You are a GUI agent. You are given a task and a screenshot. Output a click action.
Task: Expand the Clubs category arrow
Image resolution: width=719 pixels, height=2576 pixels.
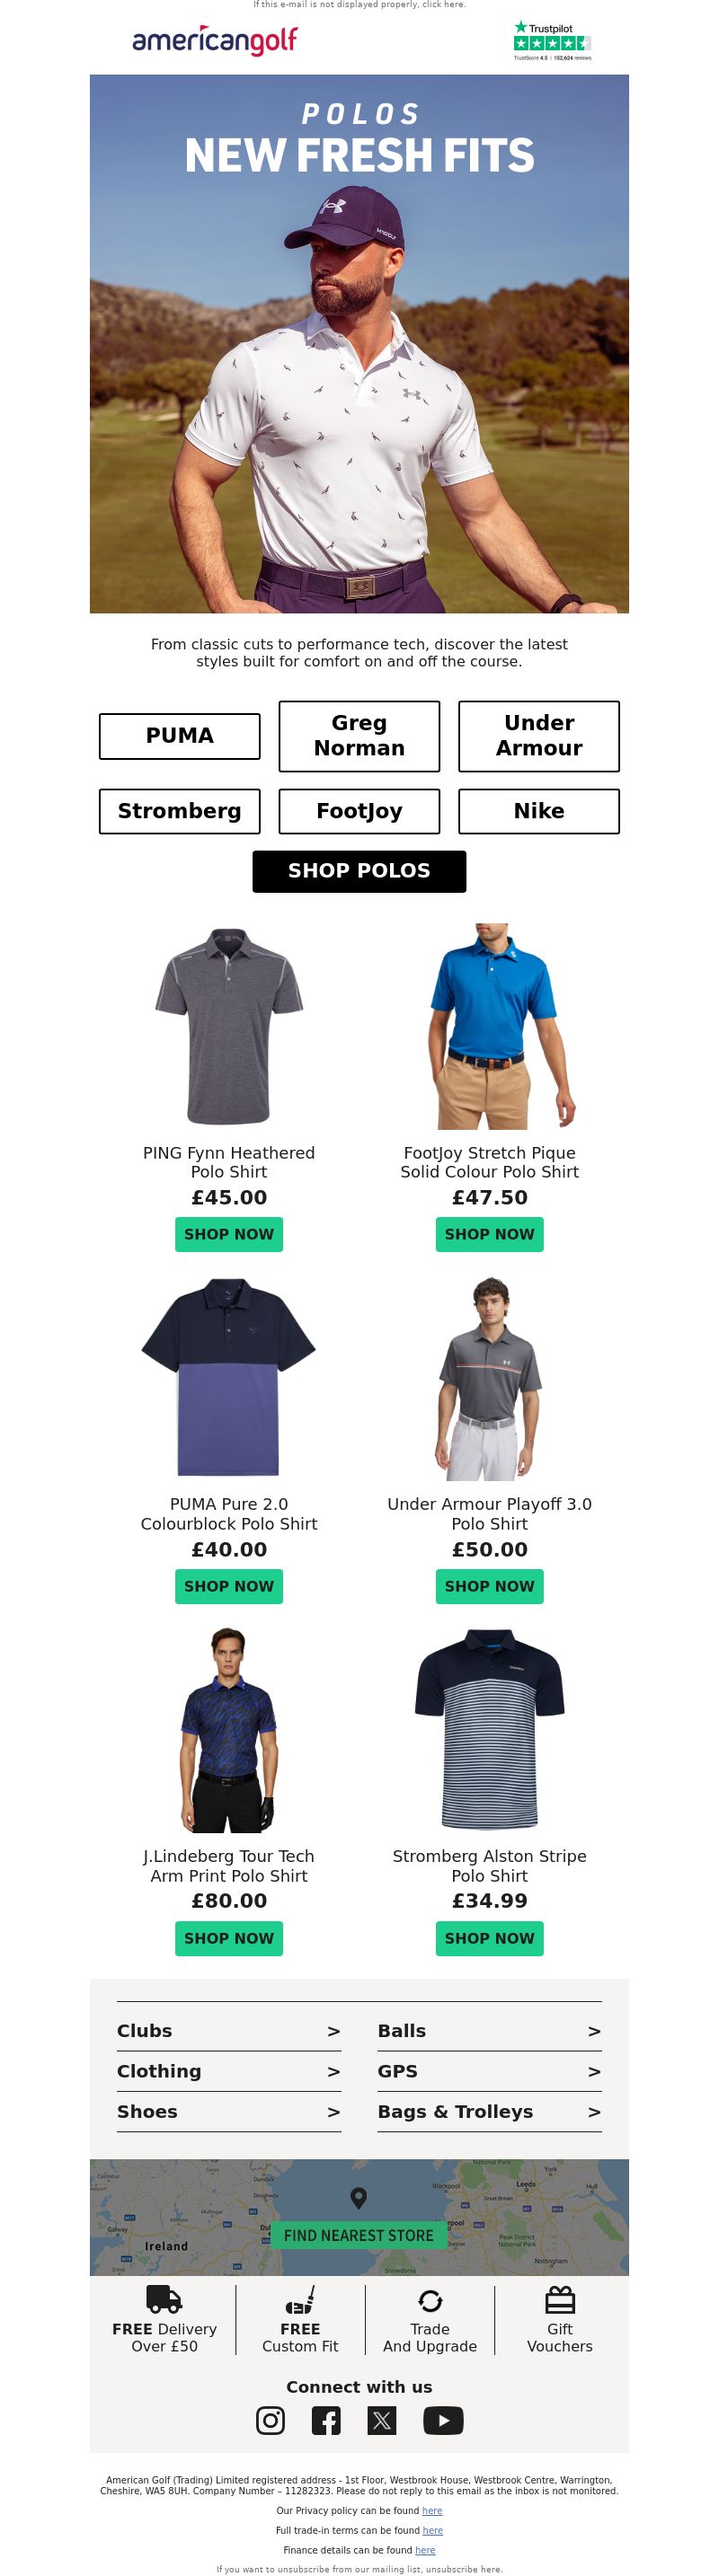[334, 2031]
